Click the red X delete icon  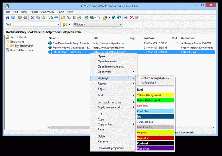[x=132, y=17]
